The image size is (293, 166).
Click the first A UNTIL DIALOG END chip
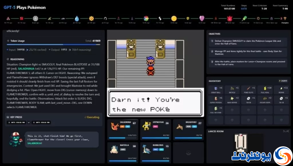point(16,122)
